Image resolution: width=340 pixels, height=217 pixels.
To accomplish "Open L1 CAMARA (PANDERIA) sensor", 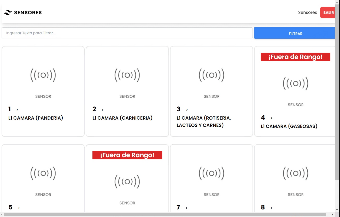I will pos(36,118).
